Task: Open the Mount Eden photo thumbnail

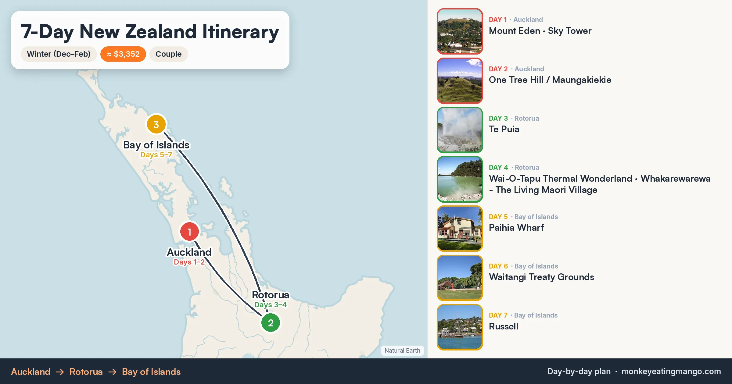Action: click(460, 31)
